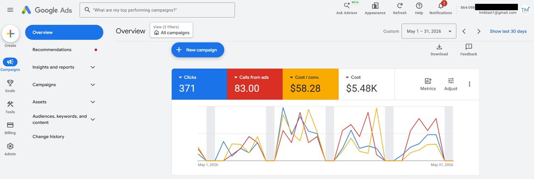Click the May 1, 2026 axis label
The width and height of the screenshot is (534, 179).
(x=208, y=165)
